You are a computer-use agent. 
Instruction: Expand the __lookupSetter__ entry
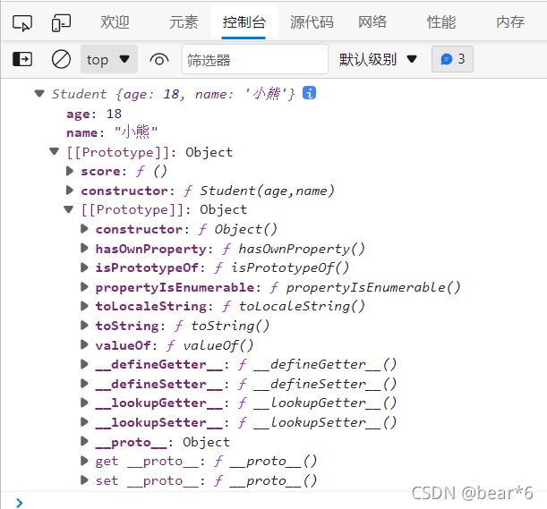(x=84, y=422)
